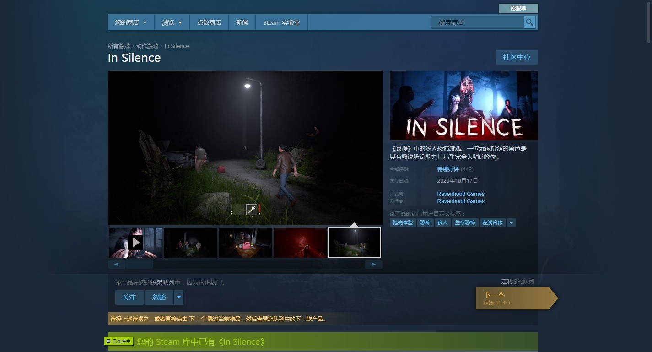Click the thumbnail strip right arrow
The height and width of the screenshot is (352, 652).
click(374, 265)
